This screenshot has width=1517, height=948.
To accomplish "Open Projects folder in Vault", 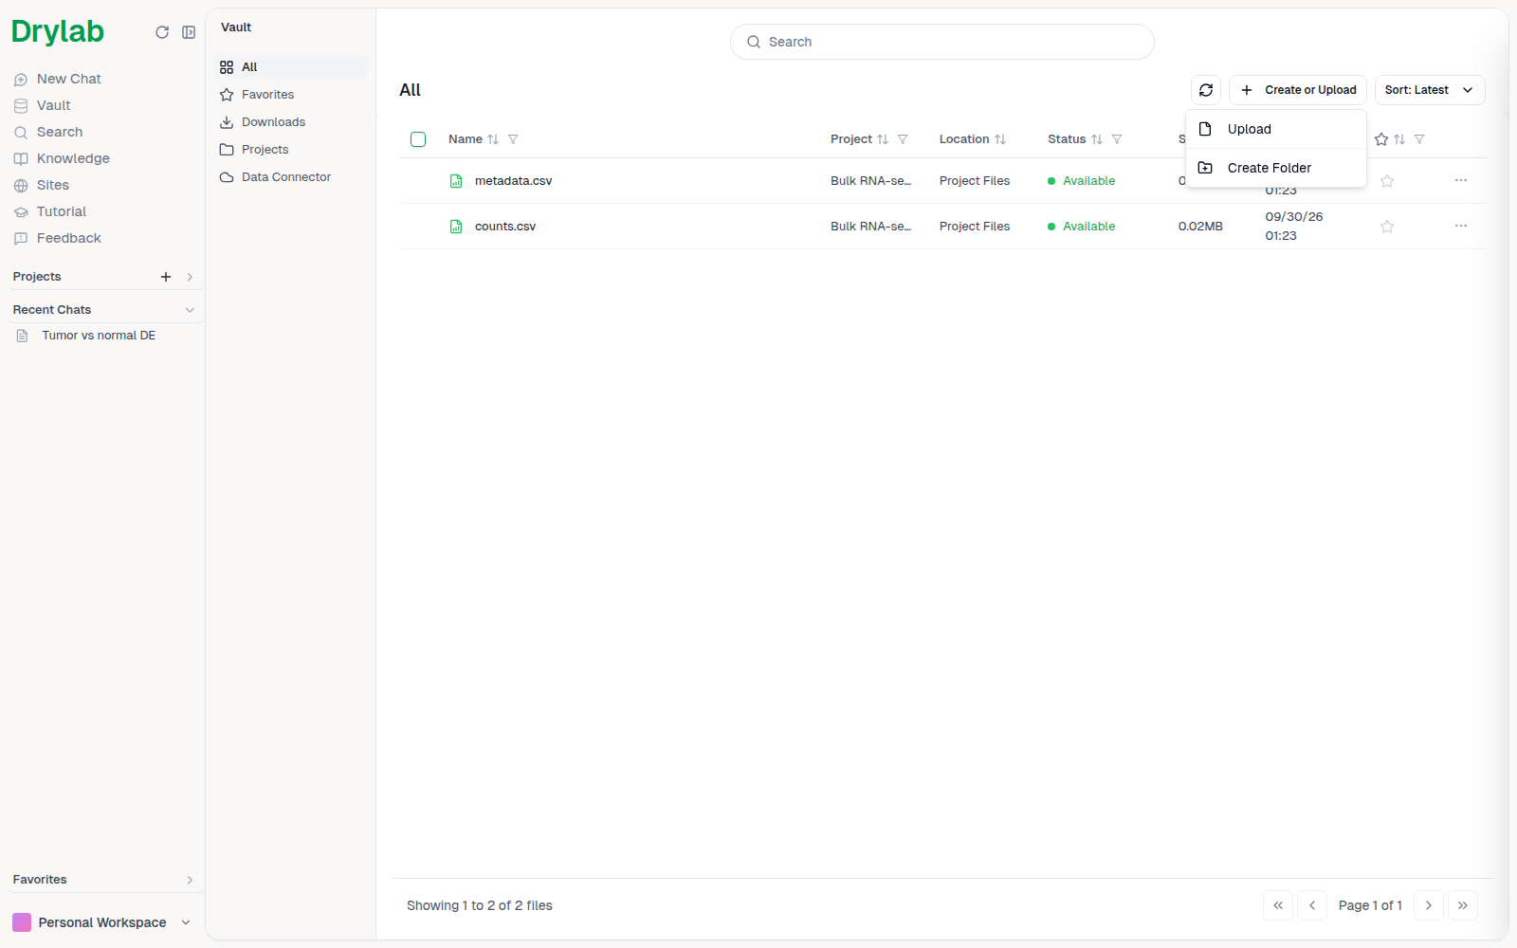I will click(290, 150).
